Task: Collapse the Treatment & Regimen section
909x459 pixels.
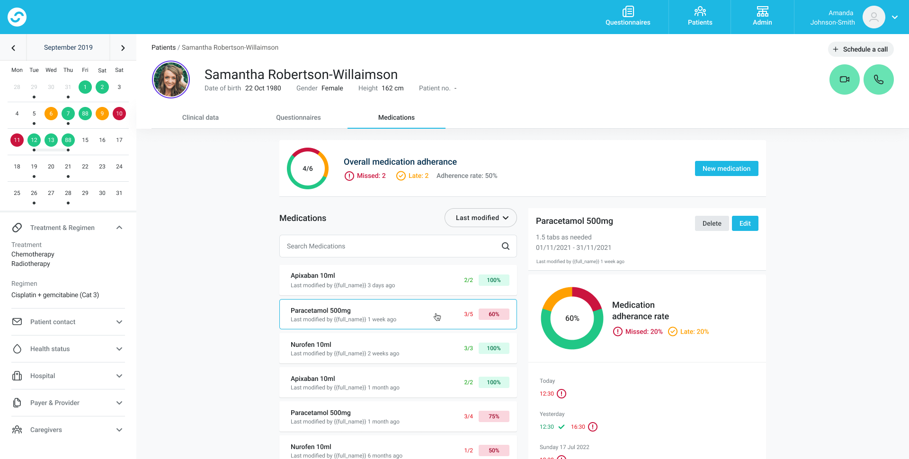Action: [119, 228]
